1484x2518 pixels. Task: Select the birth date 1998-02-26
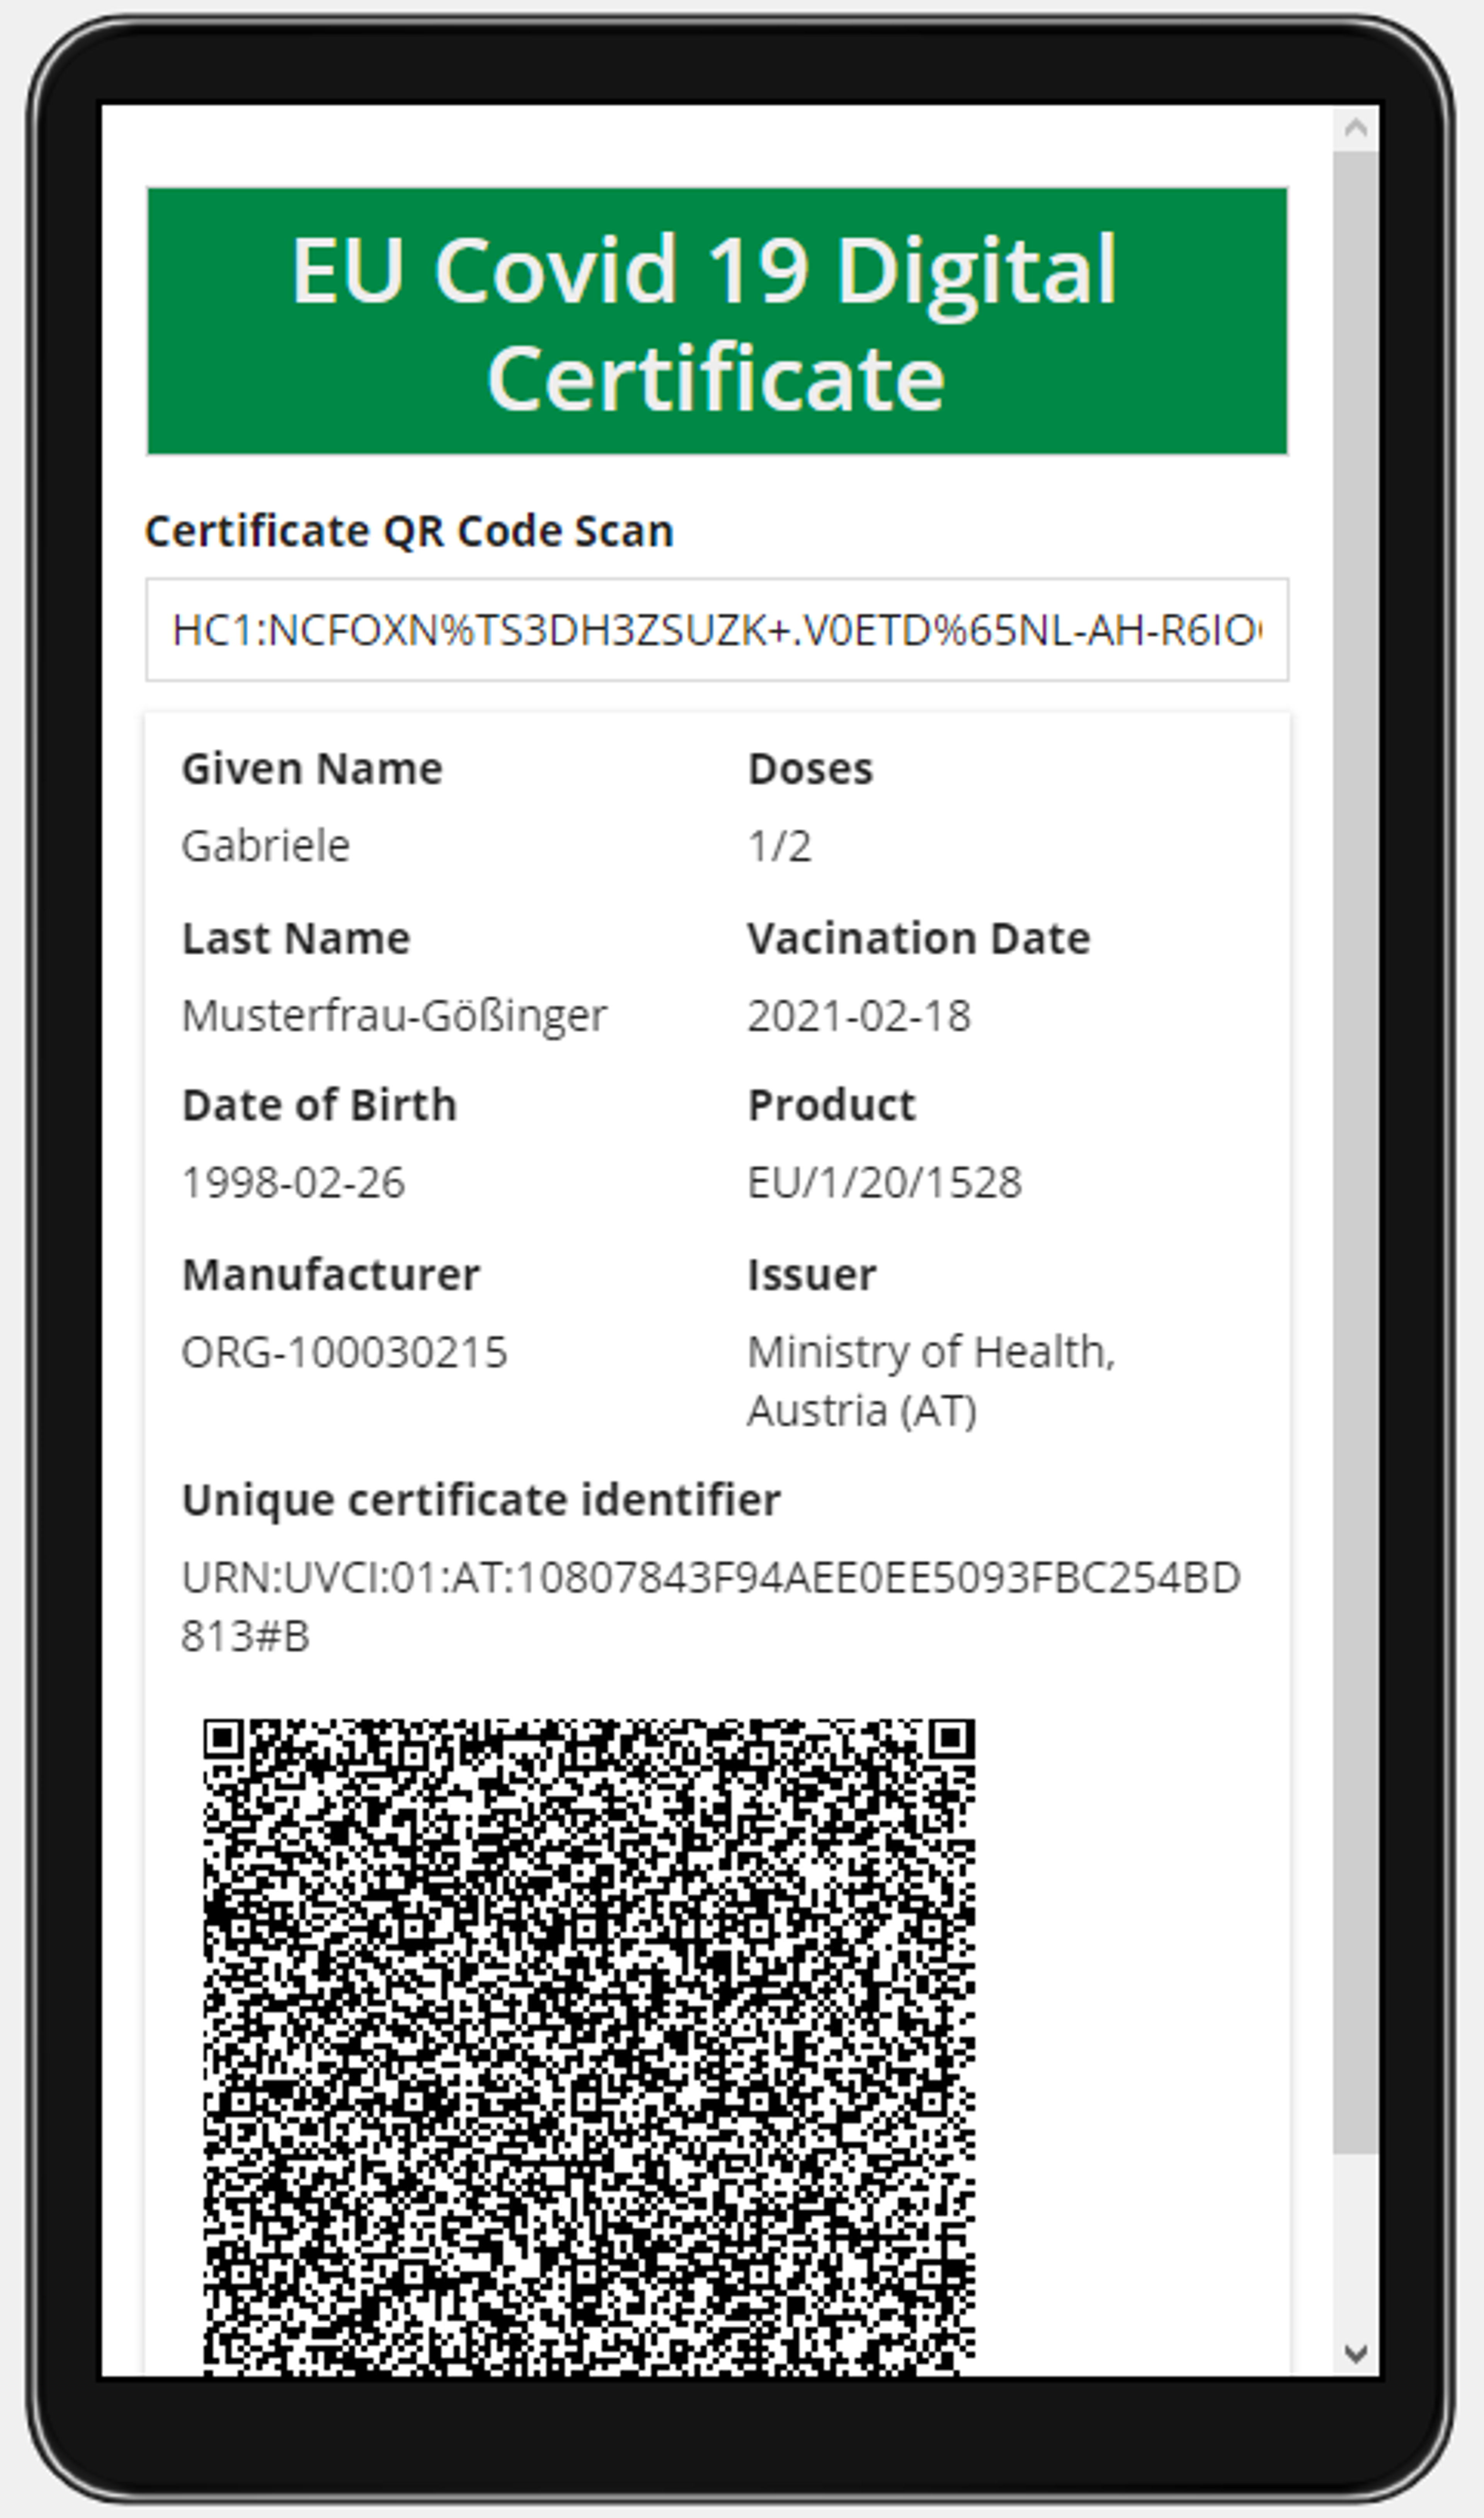(x=294, y=1183)
